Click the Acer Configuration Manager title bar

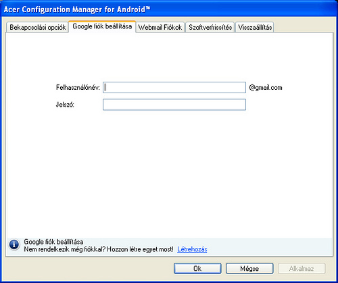pyautogui.click(x=169, y=9)
